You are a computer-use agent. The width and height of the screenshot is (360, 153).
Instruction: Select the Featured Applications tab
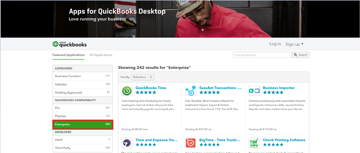(69, 55)
